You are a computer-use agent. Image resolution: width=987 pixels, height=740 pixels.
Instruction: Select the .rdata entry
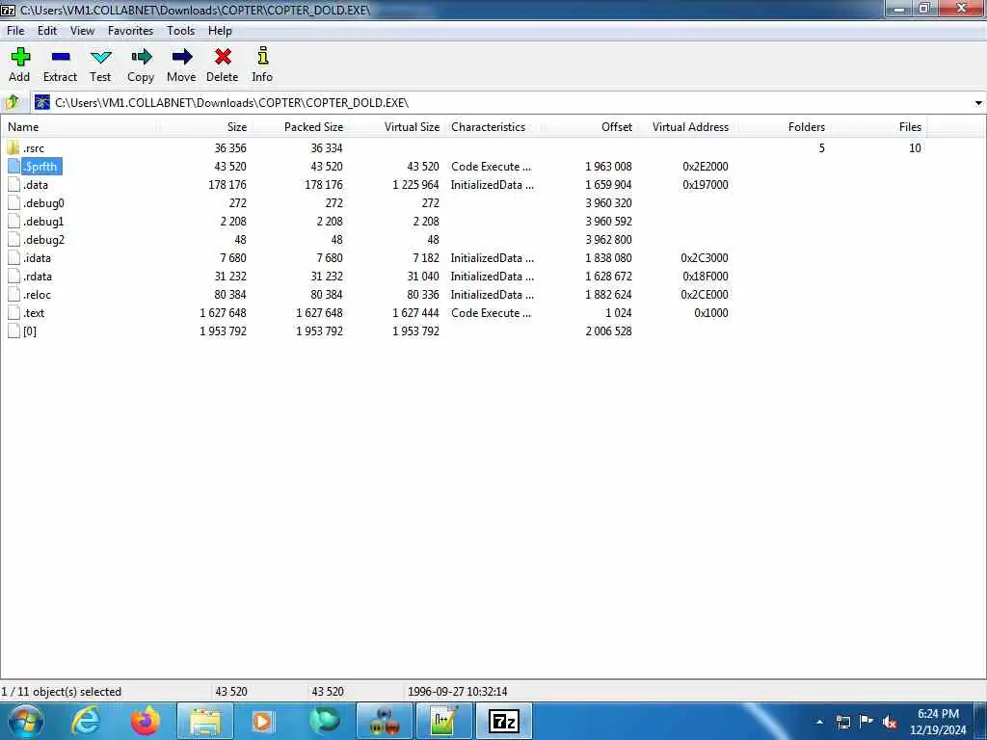click(x=38, y=276)
